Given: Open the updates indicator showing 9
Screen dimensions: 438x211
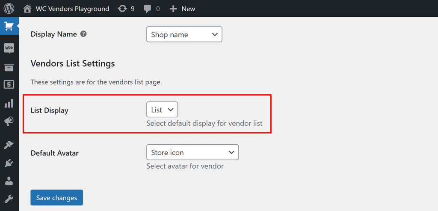Looking at the screenshot, I should (126, 9).
